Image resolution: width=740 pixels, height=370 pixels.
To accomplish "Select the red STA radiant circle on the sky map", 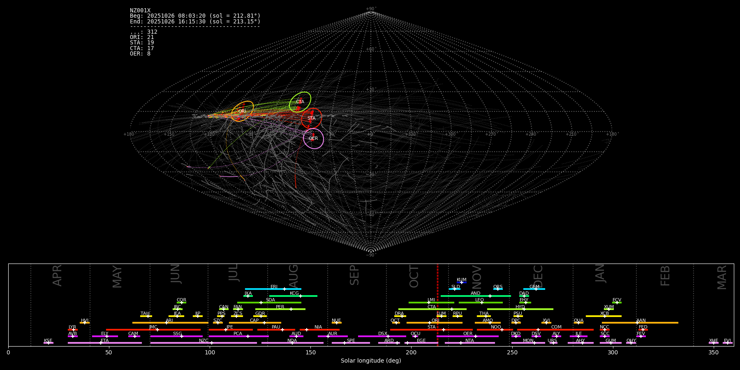I will click(312, 118).
